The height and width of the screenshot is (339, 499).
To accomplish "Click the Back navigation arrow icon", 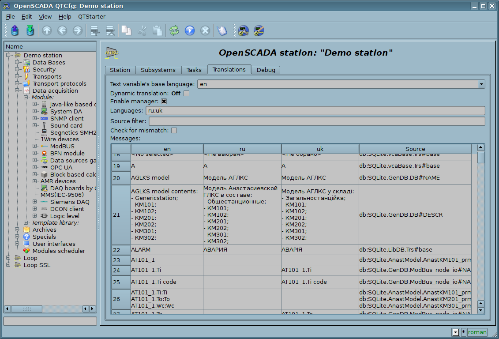I will [x=62, y=30].
